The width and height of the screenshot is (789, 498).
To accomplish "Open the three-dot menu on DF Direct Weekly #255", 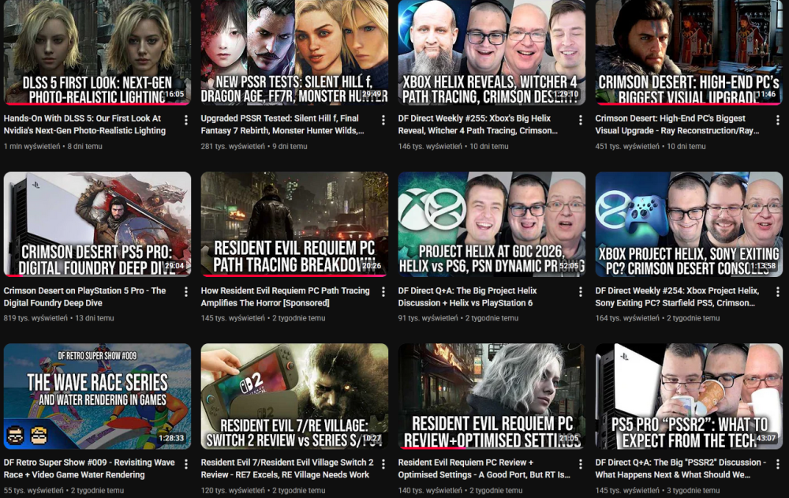I will tap(581, 118).
